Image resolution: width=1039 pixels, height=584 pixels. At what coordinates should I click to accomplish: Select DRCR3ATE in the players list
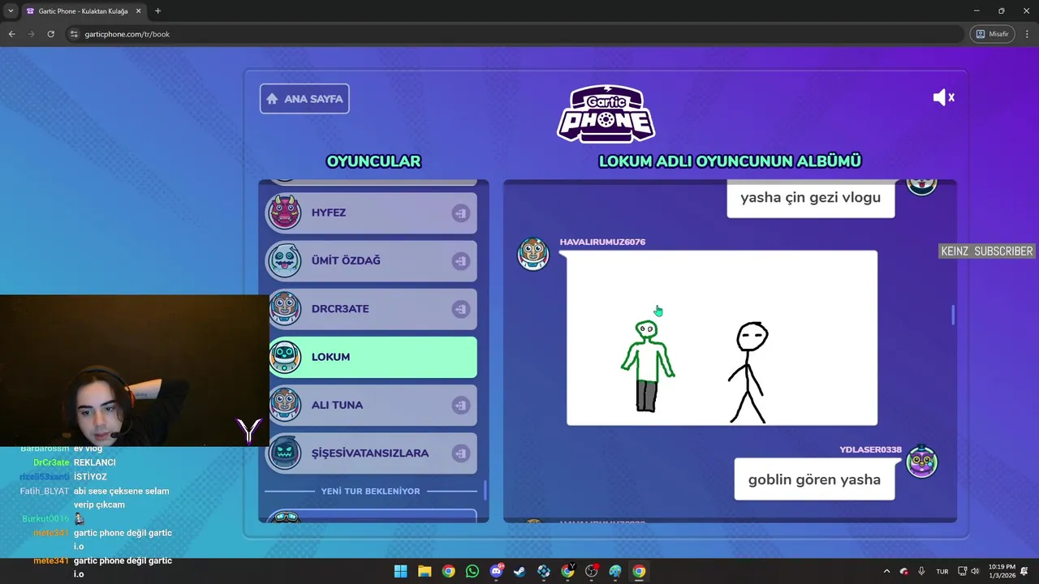[x=373, y=309]
